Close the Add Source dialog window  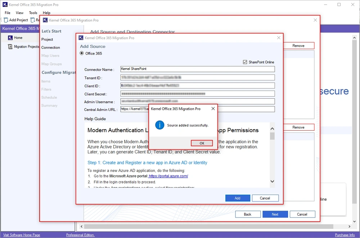point(279,38)
